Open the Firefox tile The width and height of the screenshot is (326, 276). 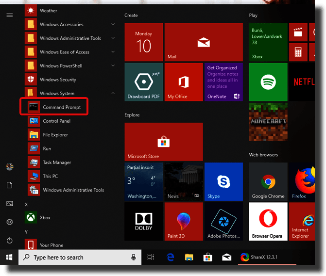pyautogui.click(x=302, y=181)
